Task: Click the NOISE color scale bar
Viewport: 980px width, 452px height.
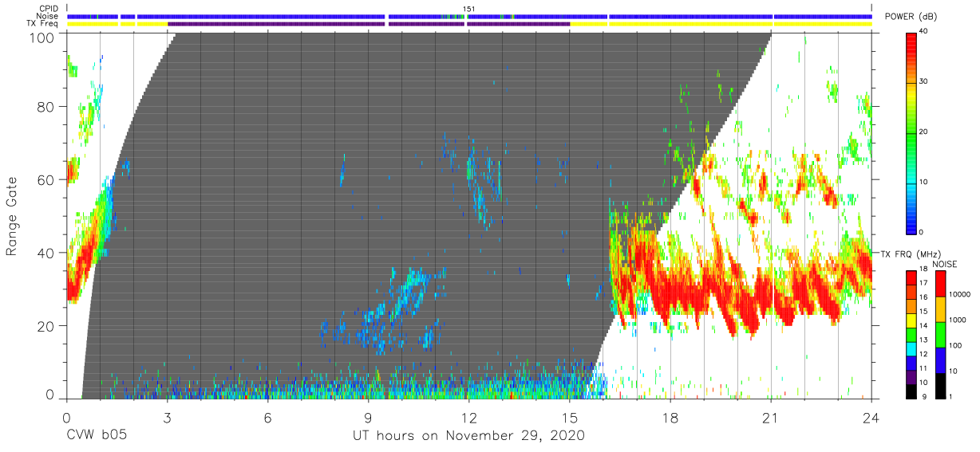Action: (941, 334)
